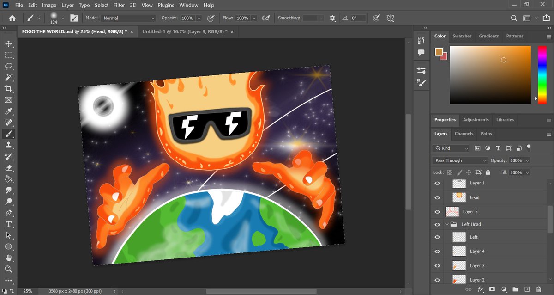554x295 pixels.
Task: Hide the Layer 1 layer
Action: coord(437,183)
